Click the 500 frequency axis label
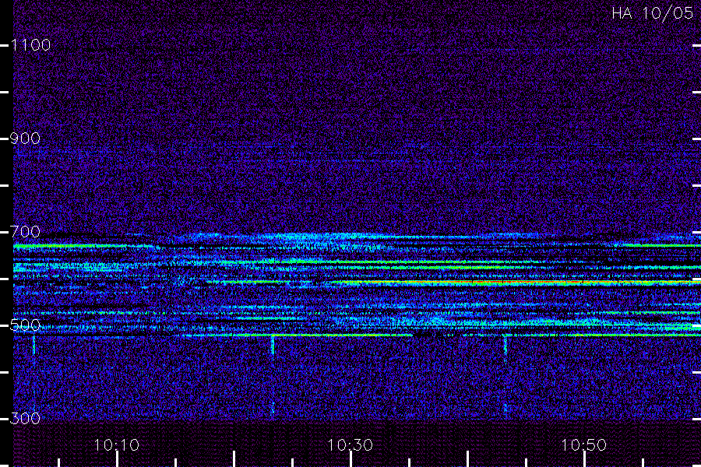 point(25,325)
